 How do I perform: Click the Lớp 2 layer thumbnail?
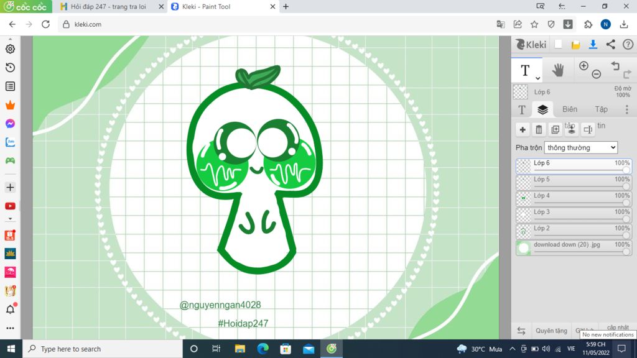524,231
